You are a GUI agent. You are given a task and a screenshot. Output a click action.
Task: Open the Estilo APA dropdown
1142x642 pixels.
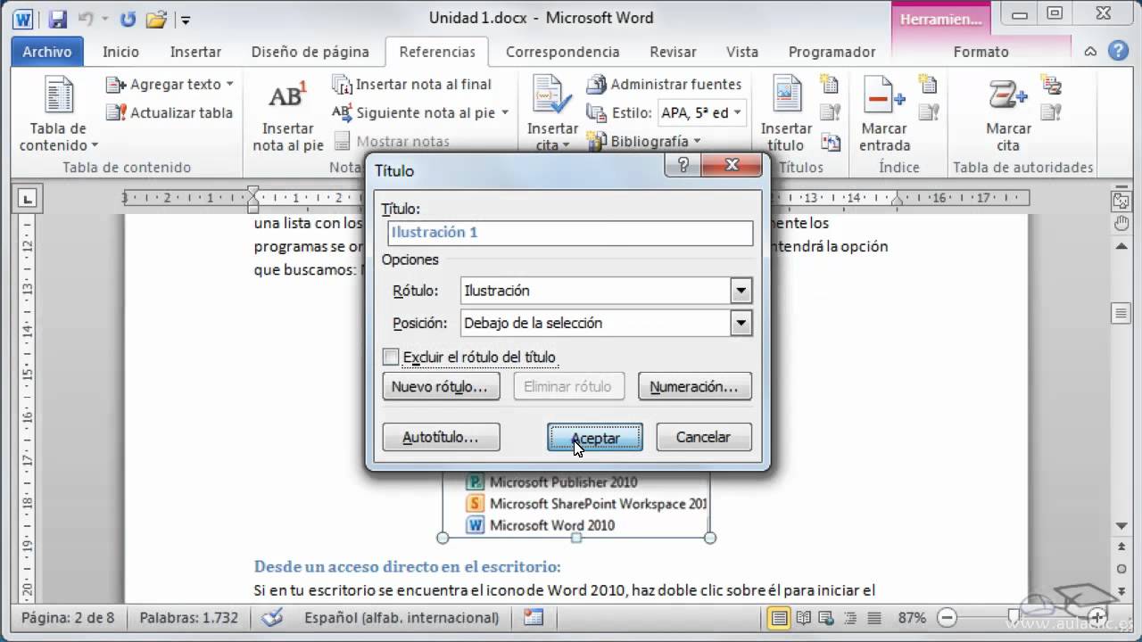tap(737, 112)
